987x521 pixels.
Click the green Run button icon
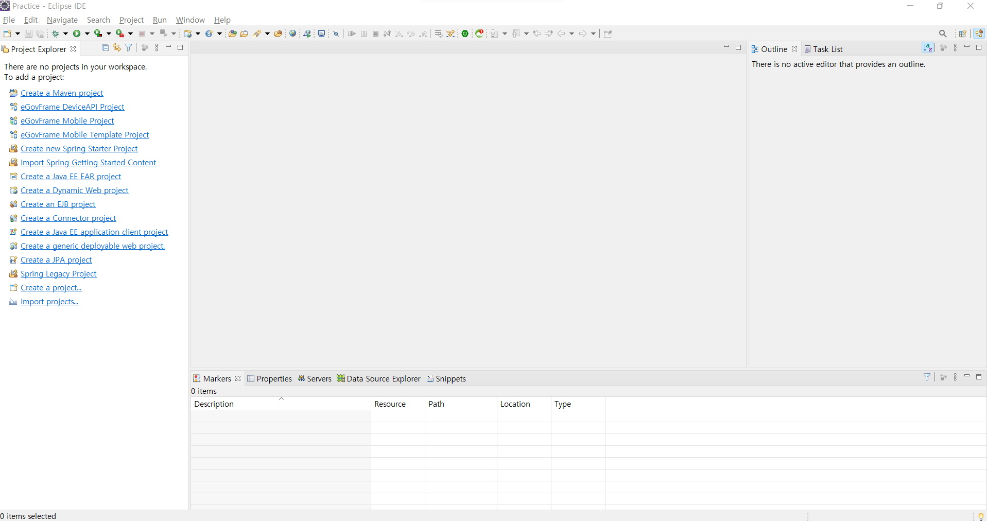tap(77, 33)
